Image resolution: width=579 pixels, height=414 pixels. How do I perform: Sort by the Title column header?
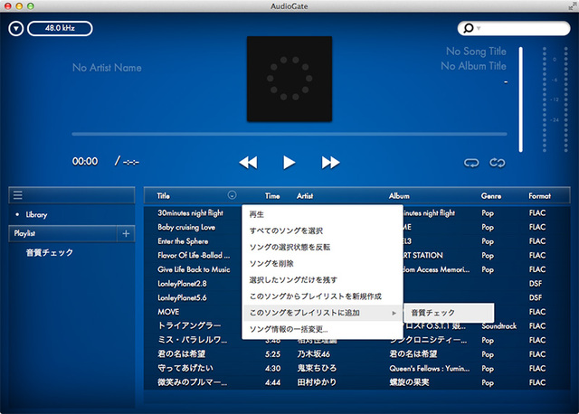[163, 196]
